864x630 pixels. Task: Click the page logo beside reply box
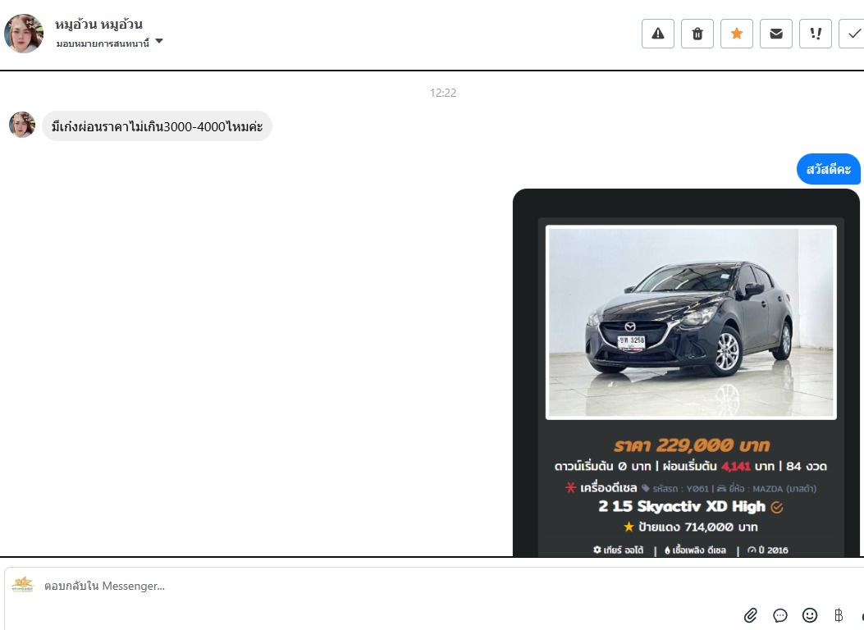pyautogui.click(x=23, y=585)
